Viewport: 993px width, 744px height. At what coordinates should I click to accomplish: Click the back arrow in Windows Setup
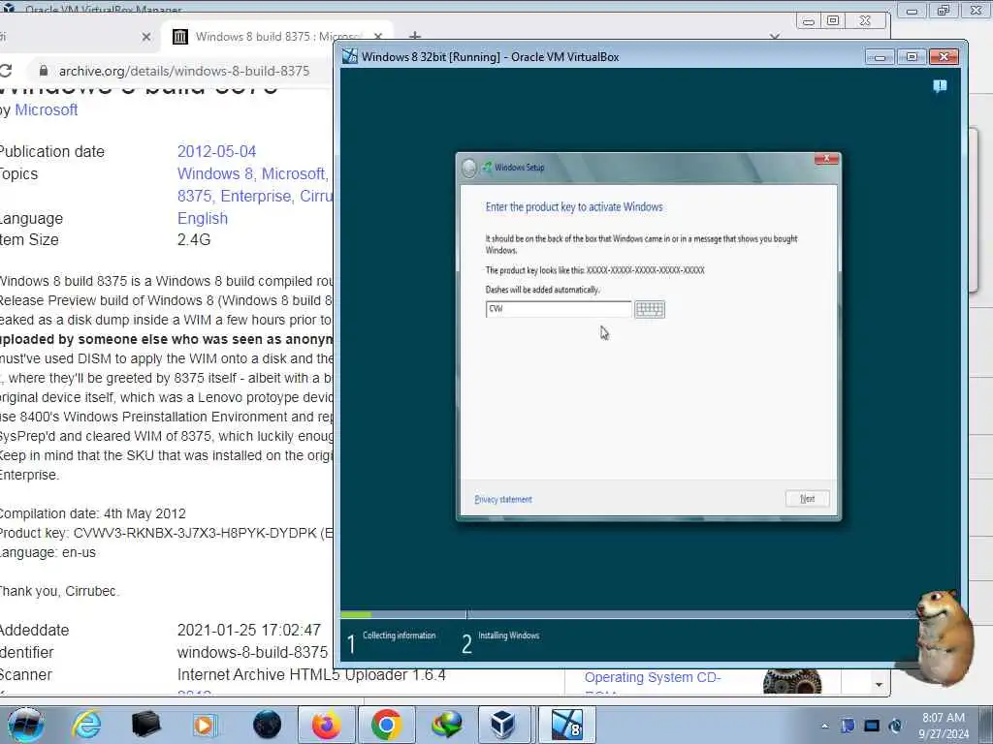coord(469,168)
